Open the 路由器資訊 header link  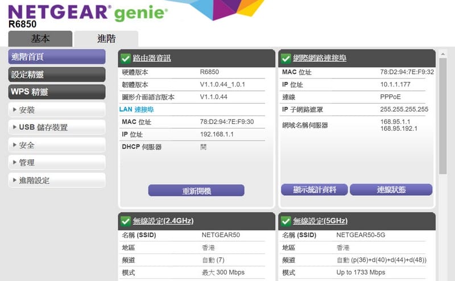(x=152, y=58)
